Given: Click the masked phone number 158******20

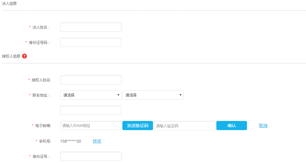Looking at the screenshot, I should pyautogui.click(x=71, y=141).
